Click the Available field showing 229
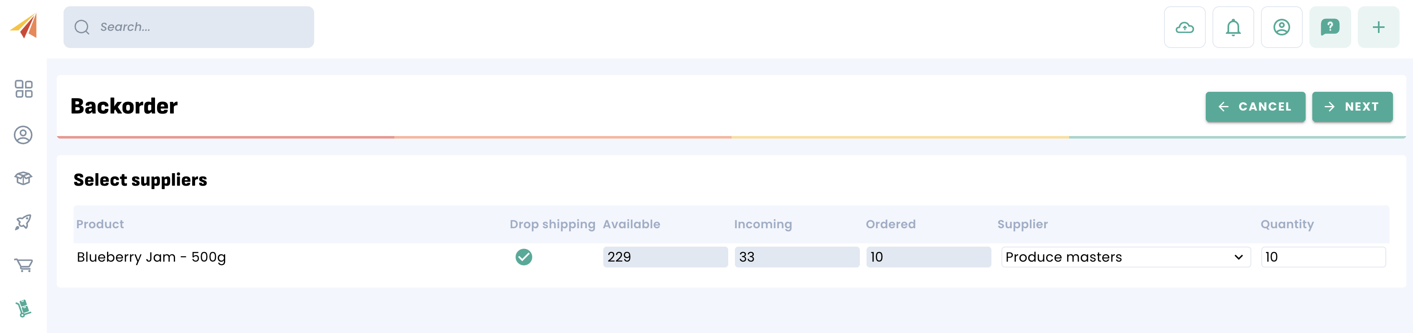This screenshot has height=333, width=1413. [665, 257]
